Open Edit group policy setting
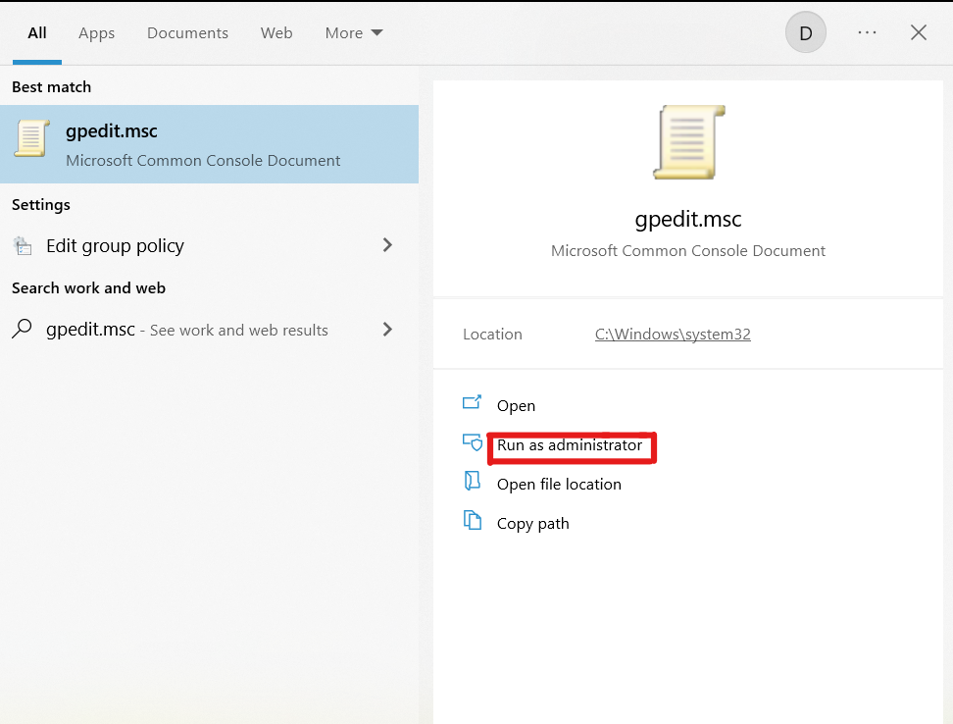The height and width of the screenshot is (724, 953). [209, 245]
